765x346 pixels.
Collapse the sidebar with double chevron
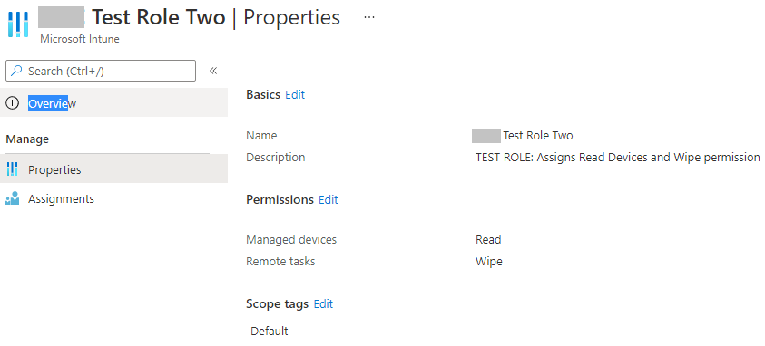(x=213, y=71)
